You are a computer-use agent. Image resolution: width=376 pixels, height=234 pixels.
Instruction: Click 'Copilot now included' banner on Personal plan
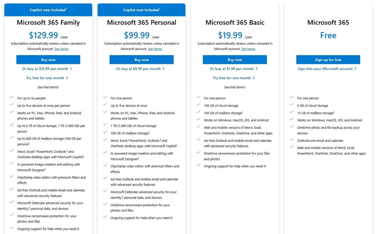(x=141, y=10)
